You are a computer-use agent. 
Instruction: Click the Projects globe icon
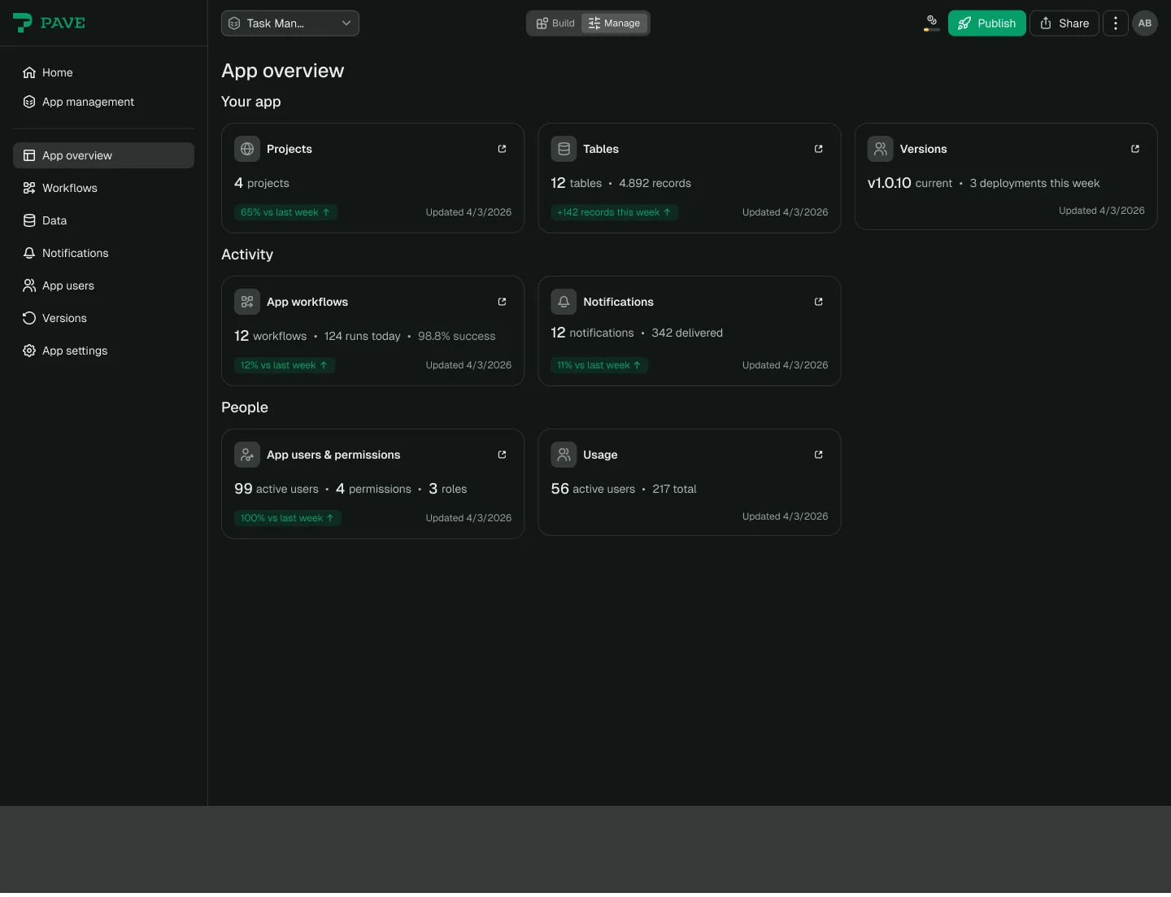[x=247, y=149]
